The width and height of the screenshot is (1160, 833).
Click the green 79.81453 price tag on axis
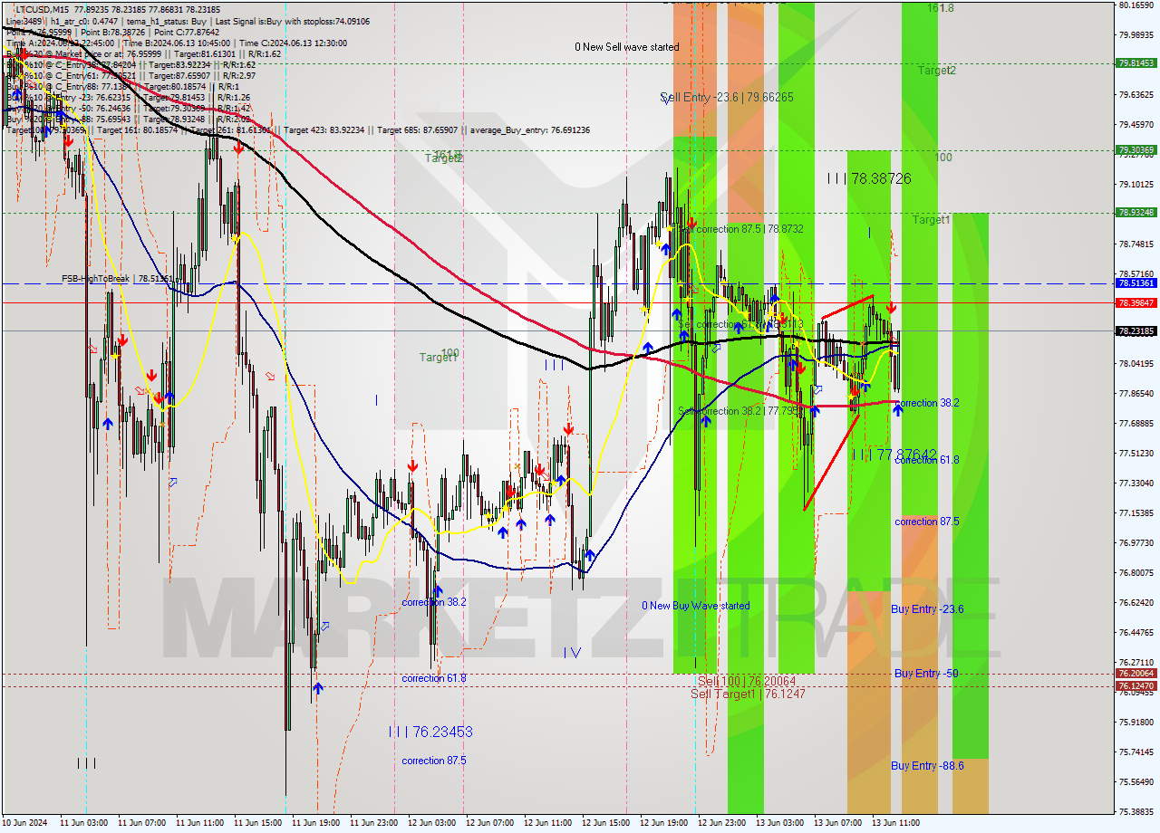coord(1136,63)
